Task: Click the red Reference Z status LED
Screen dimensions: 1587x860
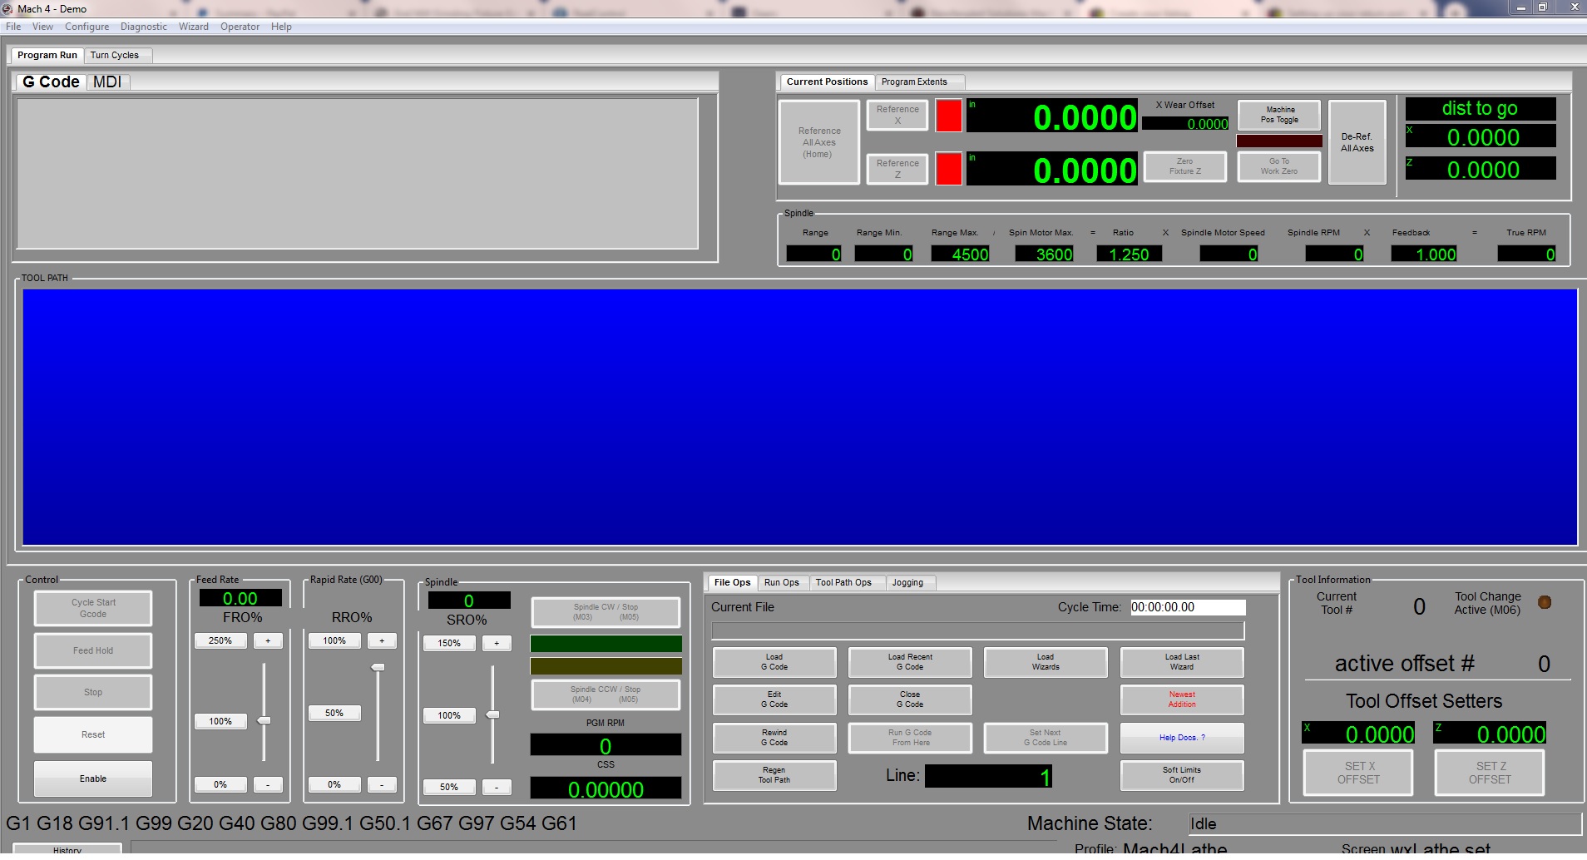Action: (948, 169)
